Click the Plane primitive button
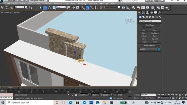This screenshot has width=187, height=105. (x=155, y=42)
